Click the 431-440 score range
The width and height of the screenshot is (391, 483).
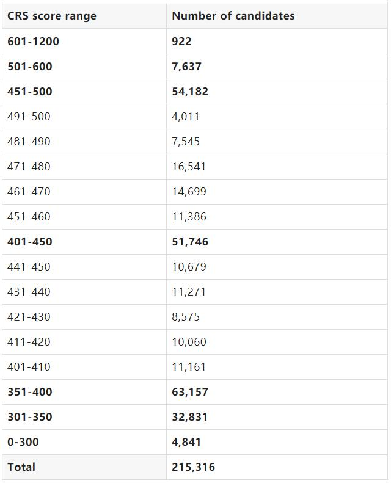29,292
